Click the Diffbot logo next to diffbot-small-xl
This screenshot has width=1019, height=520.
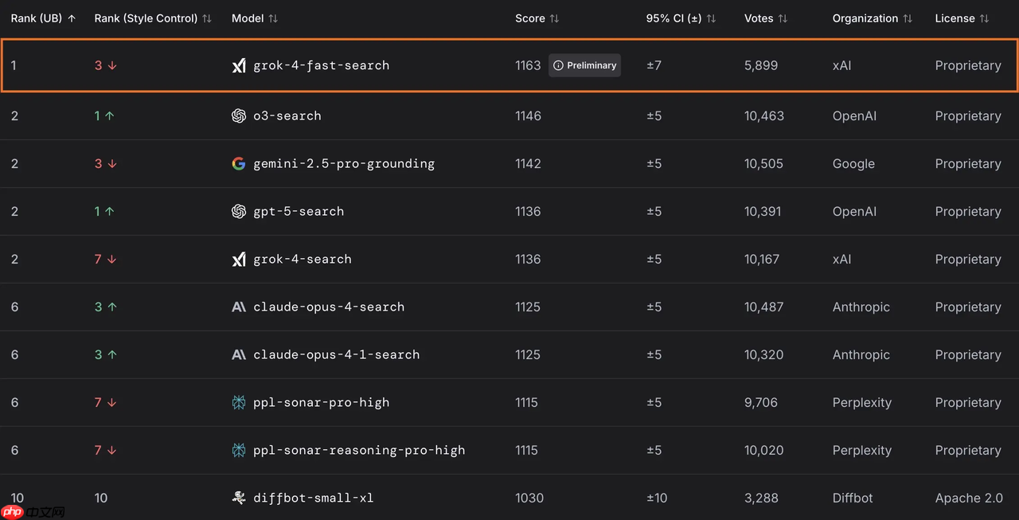239,498
